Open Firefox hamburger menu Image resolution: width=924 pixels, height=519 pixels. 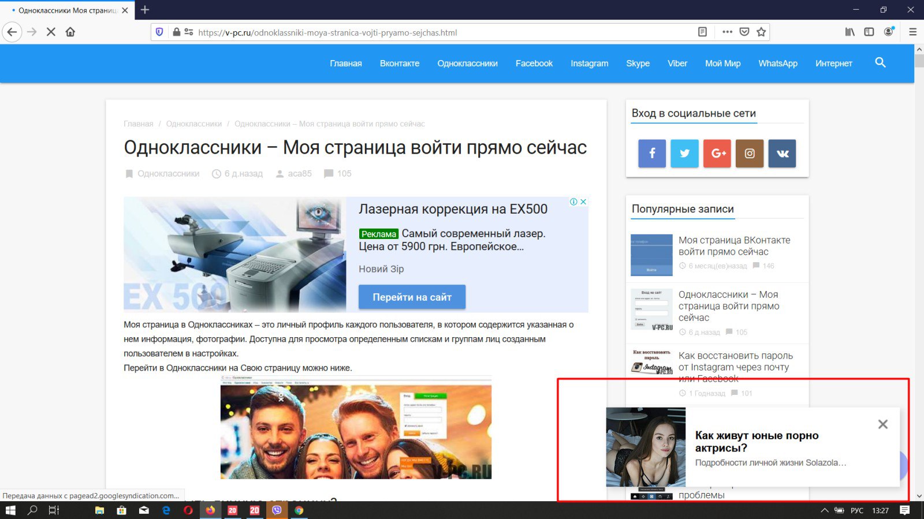912,32
